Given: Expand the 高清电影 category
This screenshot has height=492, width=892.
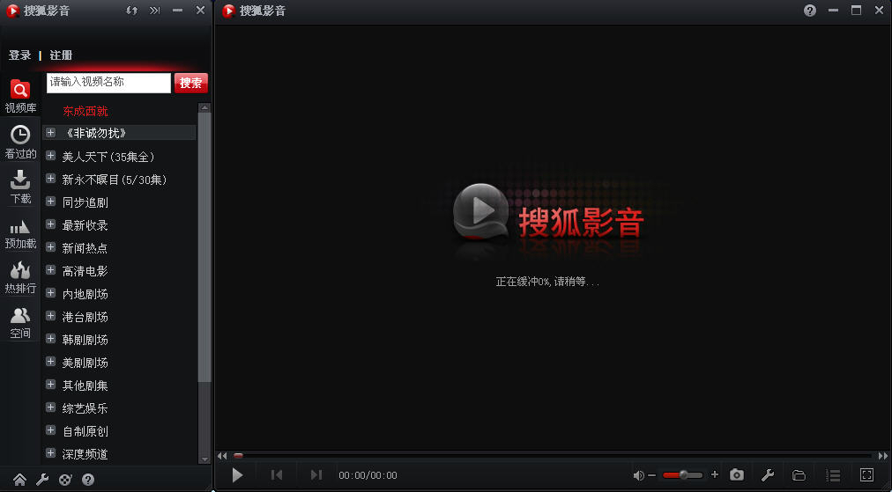Looking at the screenshot, I should [50, 270].
